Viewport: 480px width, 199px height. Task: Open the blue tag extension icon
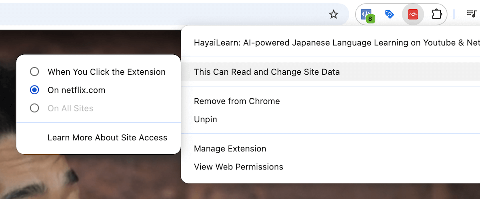coord(389,15)
